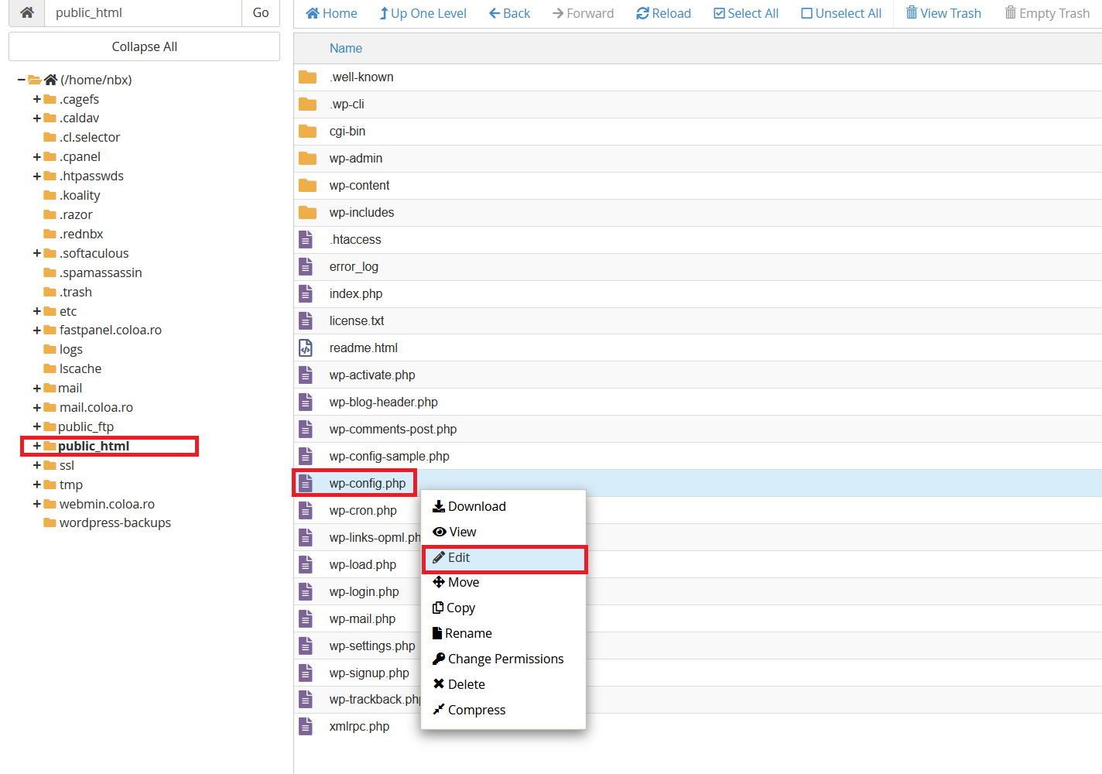Select the license.txt file name
This screenshot has height=774, width=1102.
[x=357, y=320]
